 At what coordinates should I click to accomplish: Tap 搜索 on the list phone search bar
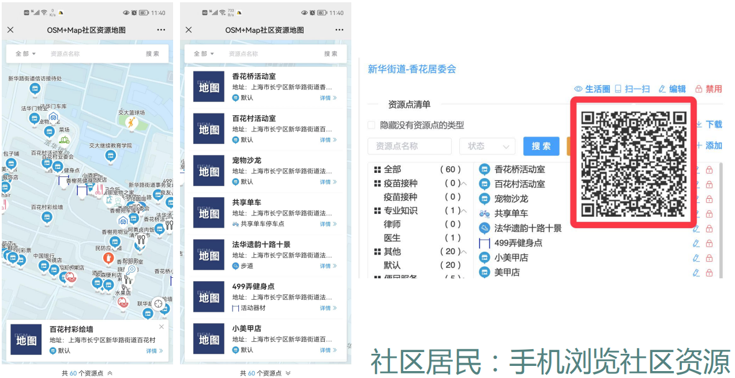point(331,54)
